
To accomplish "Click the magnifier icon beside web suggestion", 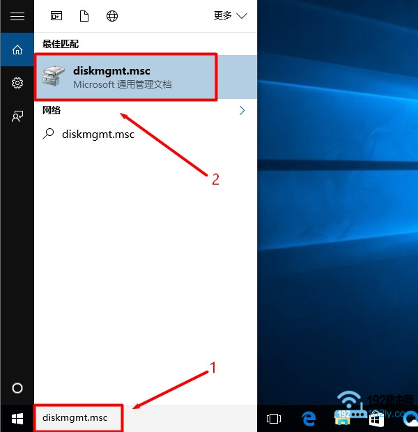I will point(48,134).
